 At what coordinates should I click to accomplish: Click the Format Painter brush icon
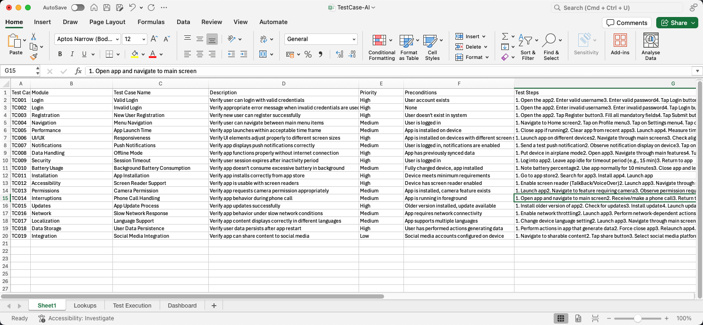(34, 57)
